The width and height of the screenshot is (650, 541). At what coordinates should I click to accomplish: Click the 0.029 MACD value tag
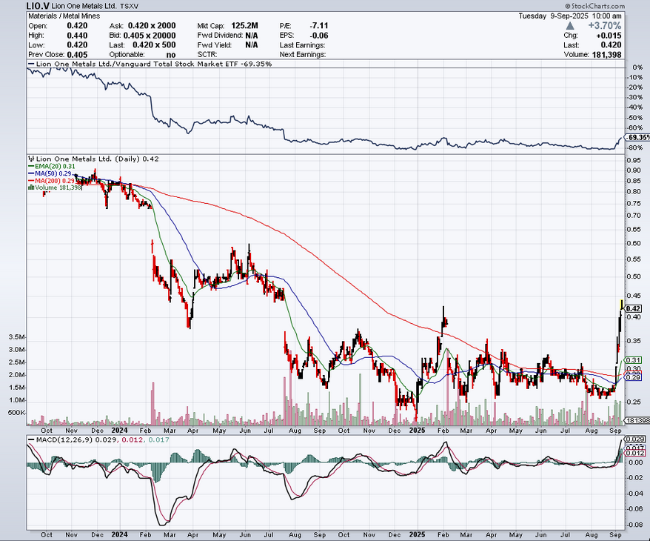pyautogui.click(x=634, y=439)
